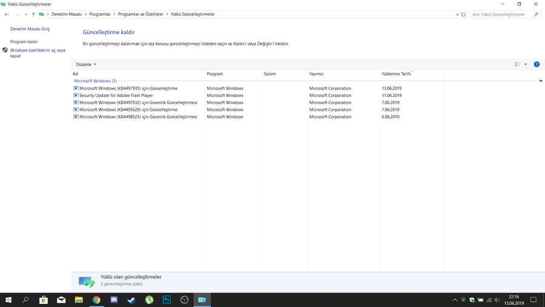
Task: Sort by the Program column header
Action: pos(233,74)
